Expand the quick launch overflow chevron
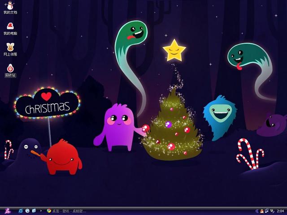This screenshot has height=215, width=287. point(41,211)
